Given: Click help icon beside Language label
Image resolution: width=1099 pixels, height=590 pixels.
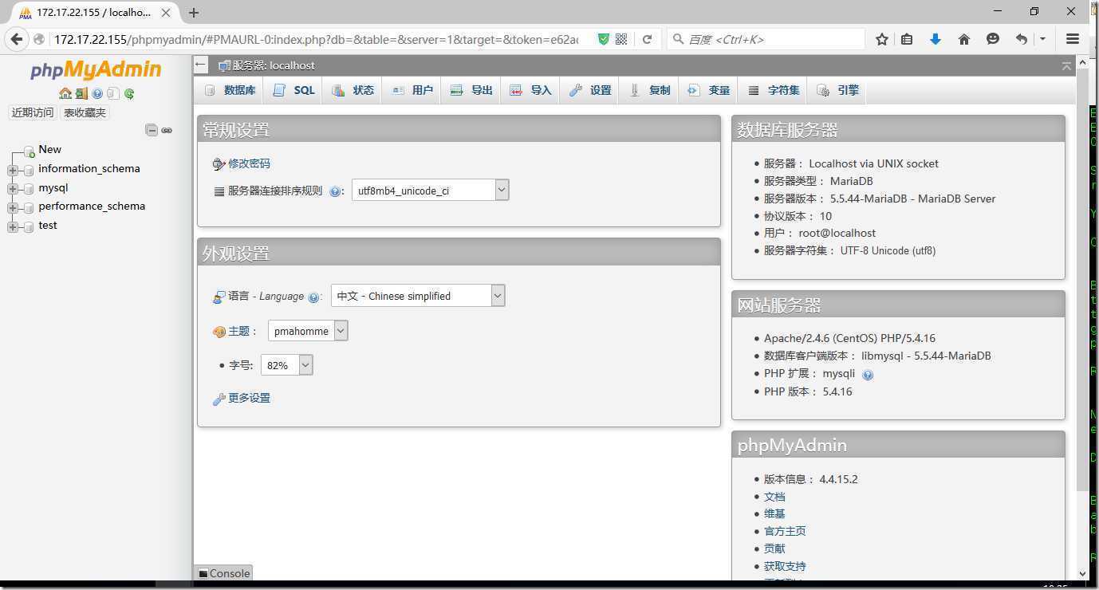Looking at the screenshot, I should [x=313, y=297].
